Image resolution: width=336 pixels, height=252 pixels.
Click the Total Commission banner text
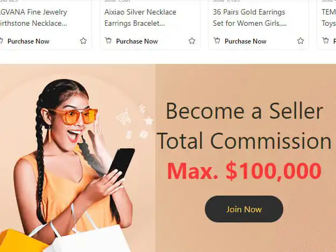tap(244, 141)
